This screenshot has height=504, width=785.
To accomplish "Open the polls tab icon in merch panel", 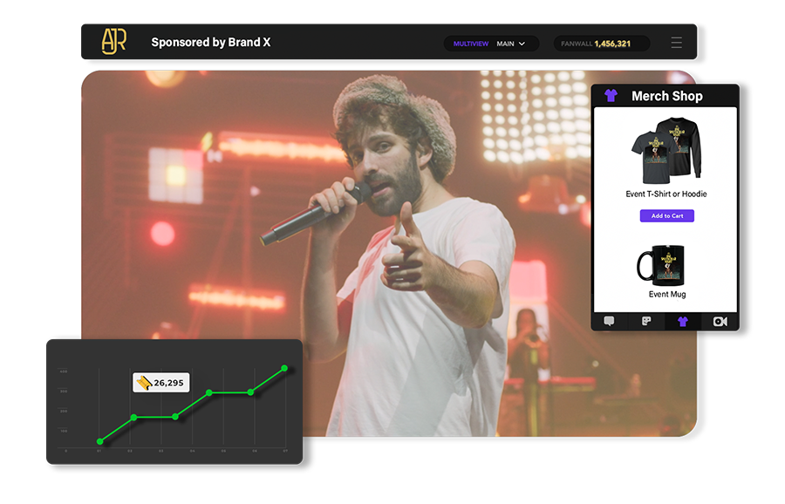I will coord(645,322).
